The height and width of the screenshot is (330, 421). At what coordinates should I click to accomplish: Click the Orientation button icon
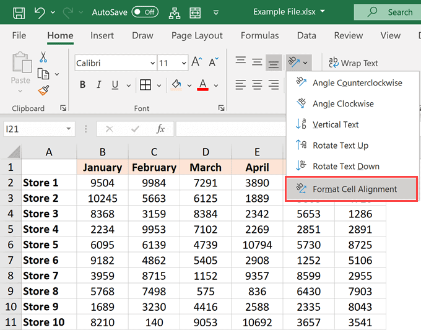click(x=293, y=63)
